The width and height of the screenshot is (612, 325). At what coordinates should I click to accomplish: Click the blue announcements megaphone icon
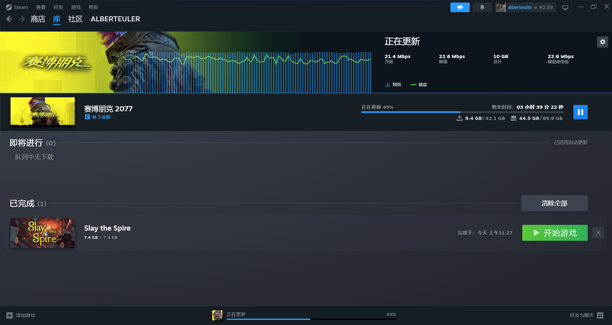pyautogui.click(x=460, y=7)
